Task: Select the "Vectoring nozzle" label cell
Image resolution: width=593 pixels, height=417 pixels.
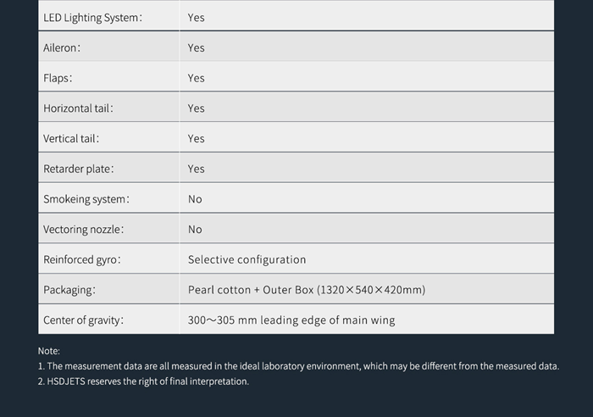Action: click(85, 230)
